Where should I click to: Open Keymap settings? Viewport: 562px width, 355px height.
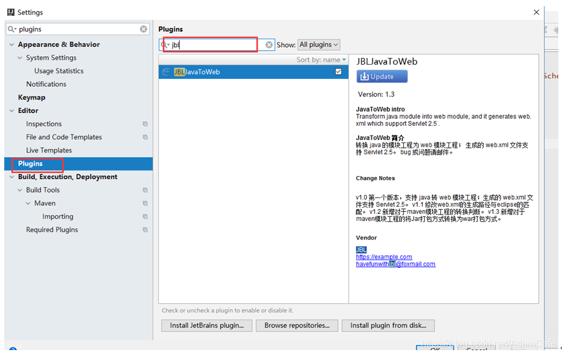click(32, 98)
